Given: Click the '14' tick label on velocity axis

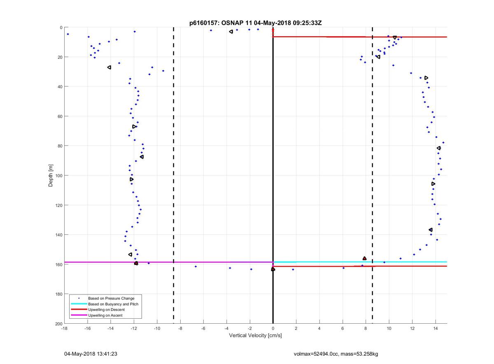Looking at the screenshot, I should [x=436, y=329].
